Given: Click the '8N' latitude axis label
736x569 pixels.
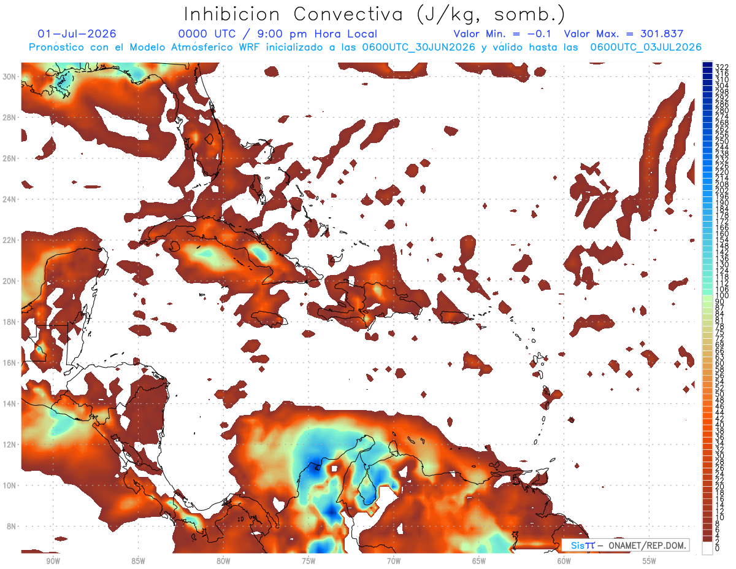Looking at the screenshot, I should [12, 527].
